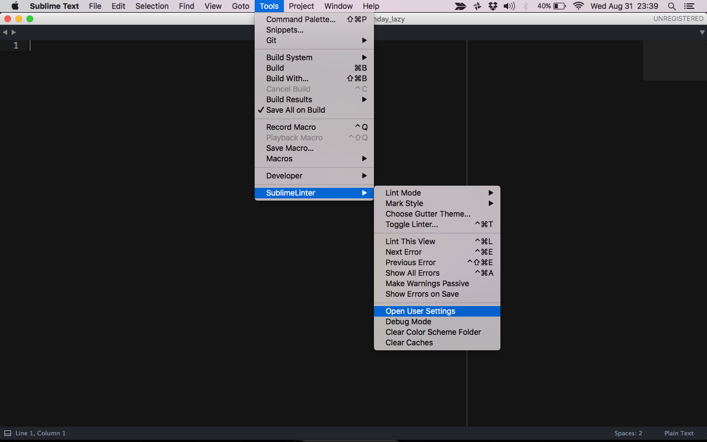Select Clear Caches entry

(437, 343)
